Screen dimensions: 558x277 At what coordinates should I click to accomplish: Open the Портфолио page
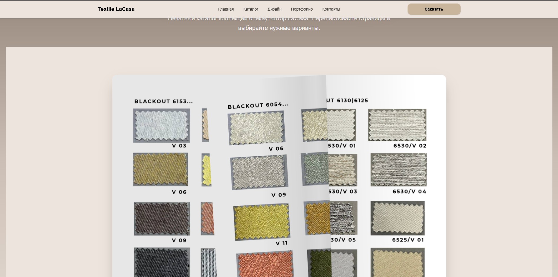coord(302,9)
